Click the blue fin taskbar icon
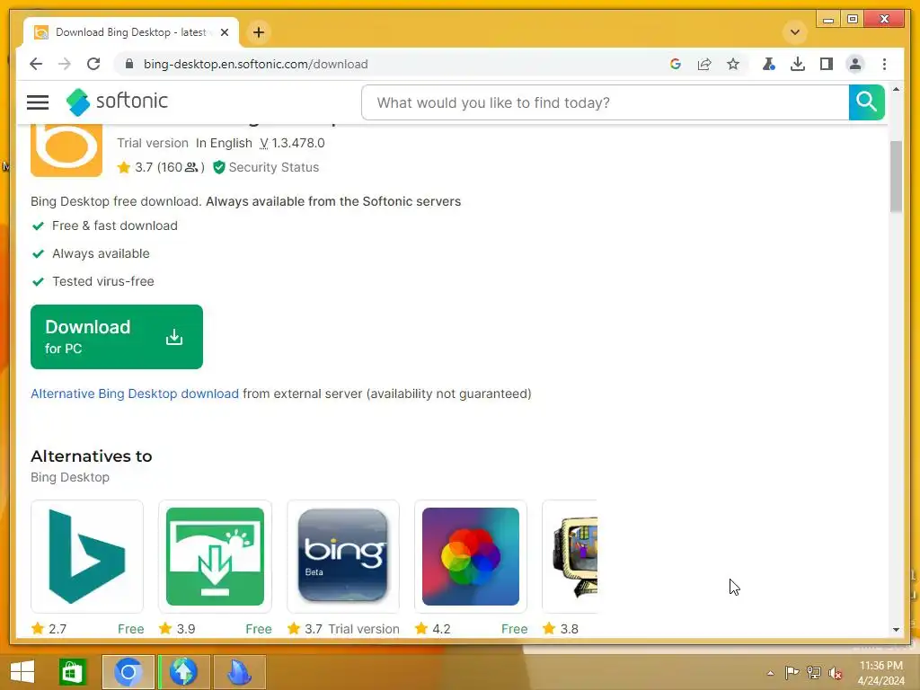 239,672
